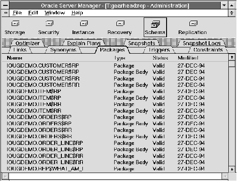240x182 pixels.
Task: Click the horizontal scrollbar right arrow
Action: [x=225, y=177]
